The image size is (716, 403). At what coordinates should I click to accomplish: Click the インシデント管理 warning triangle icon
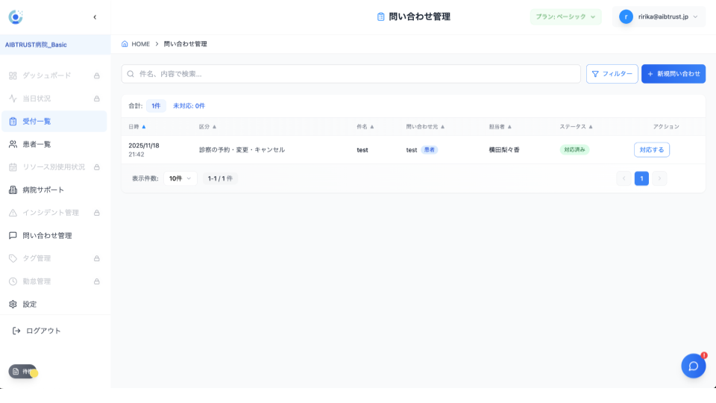13,213
